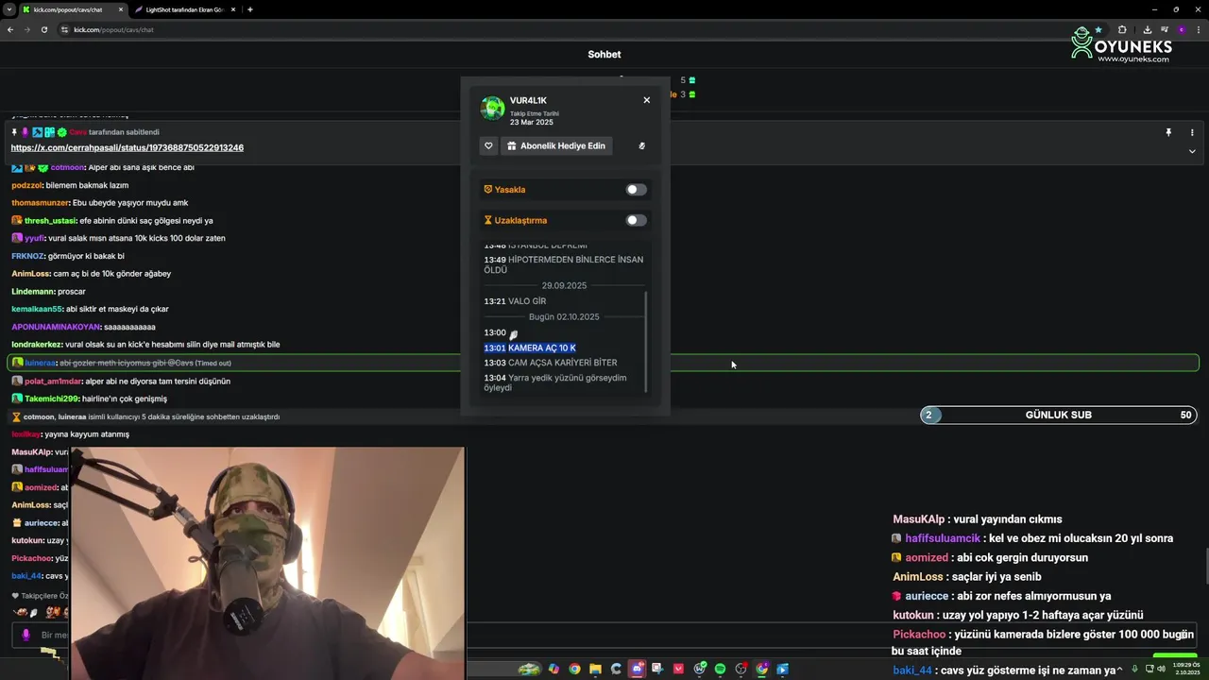Go back in browser history

pyautogui.click(x=10, y=29)
